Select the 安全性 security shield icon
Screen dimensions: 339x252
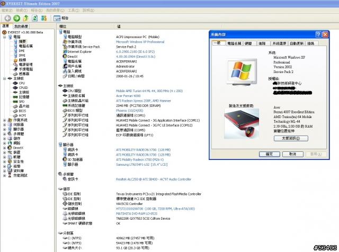pyautogui.click(x=10, y=161)
